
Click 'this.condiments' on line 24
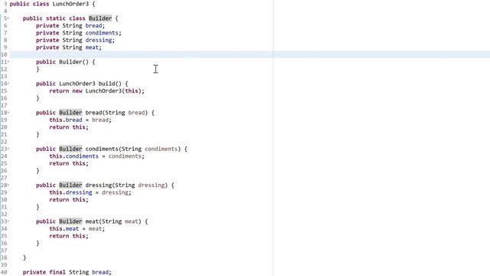(73, 156)
